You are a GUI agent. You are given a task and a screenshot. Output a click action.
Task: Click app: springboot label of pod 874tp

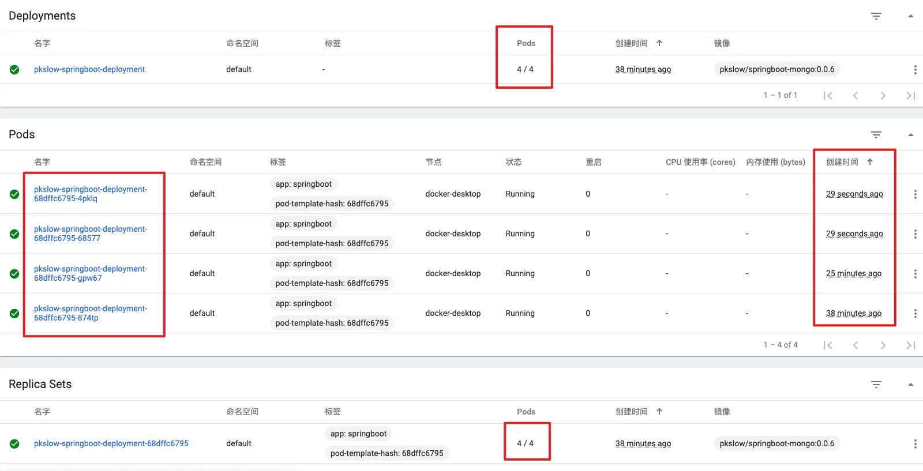pyautogui.click(x=303, y=303)
